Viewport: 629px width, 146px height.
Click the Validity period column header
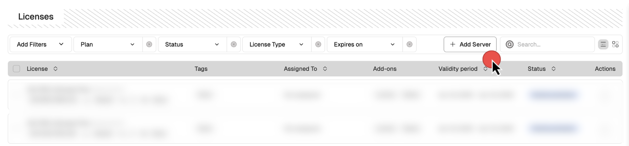458,69
